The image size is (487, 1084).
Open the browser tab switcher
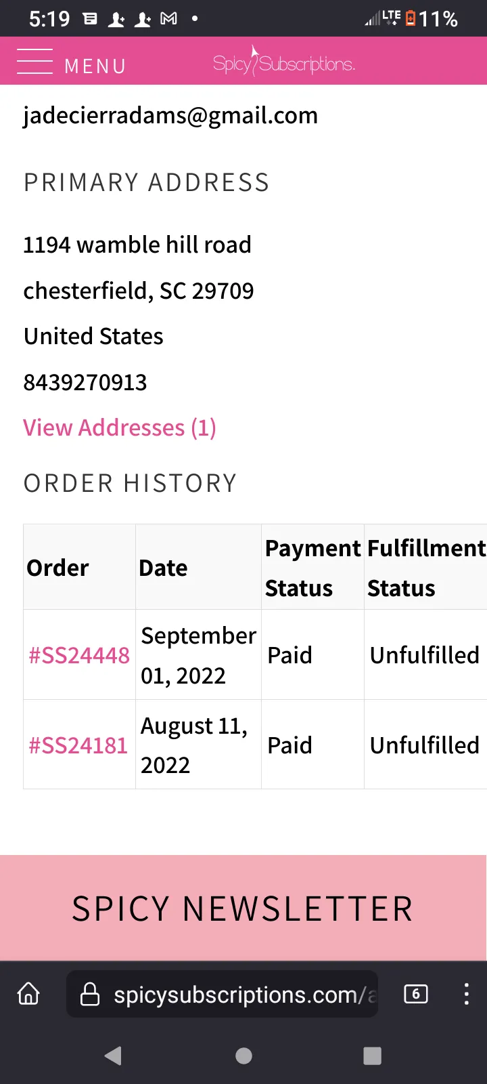tap(415, 994)
